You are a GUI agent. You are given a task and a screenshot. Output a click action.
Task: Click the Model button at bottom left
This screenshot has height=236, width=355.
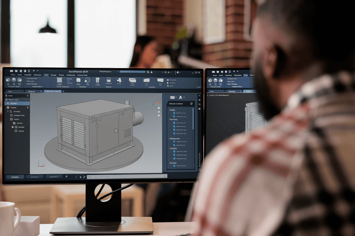click(15, 177)
